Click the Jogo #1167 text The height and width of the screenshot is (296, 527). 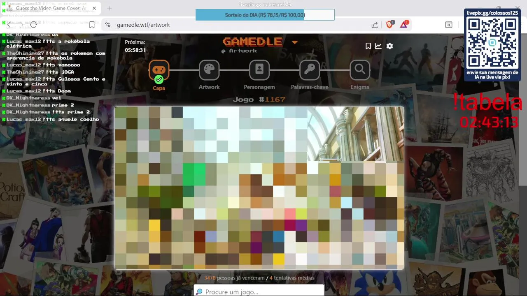[x=259, y=99]
